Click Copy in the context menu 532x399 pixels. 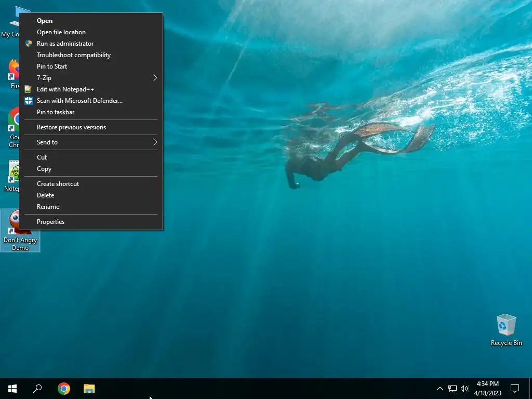[91, 169]
